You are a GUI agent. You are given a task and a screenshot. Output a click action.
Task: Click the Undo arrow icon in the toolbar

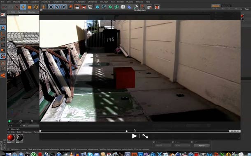5,7
